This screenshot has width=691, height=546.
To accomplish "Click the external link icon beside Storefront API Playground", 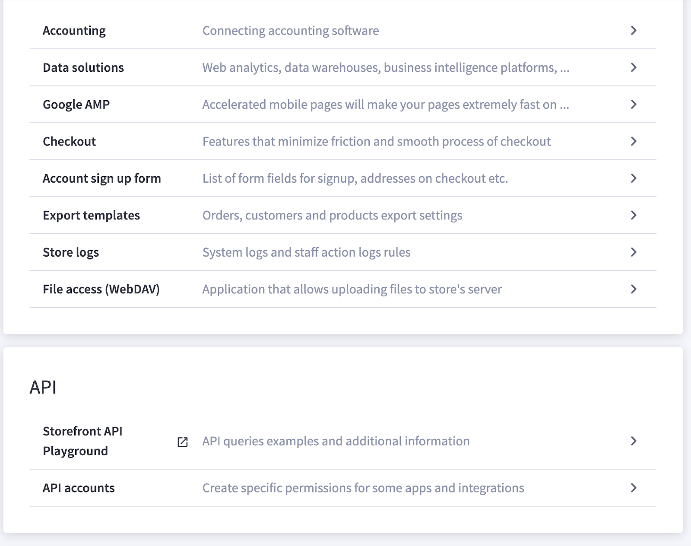I will 183,442.
